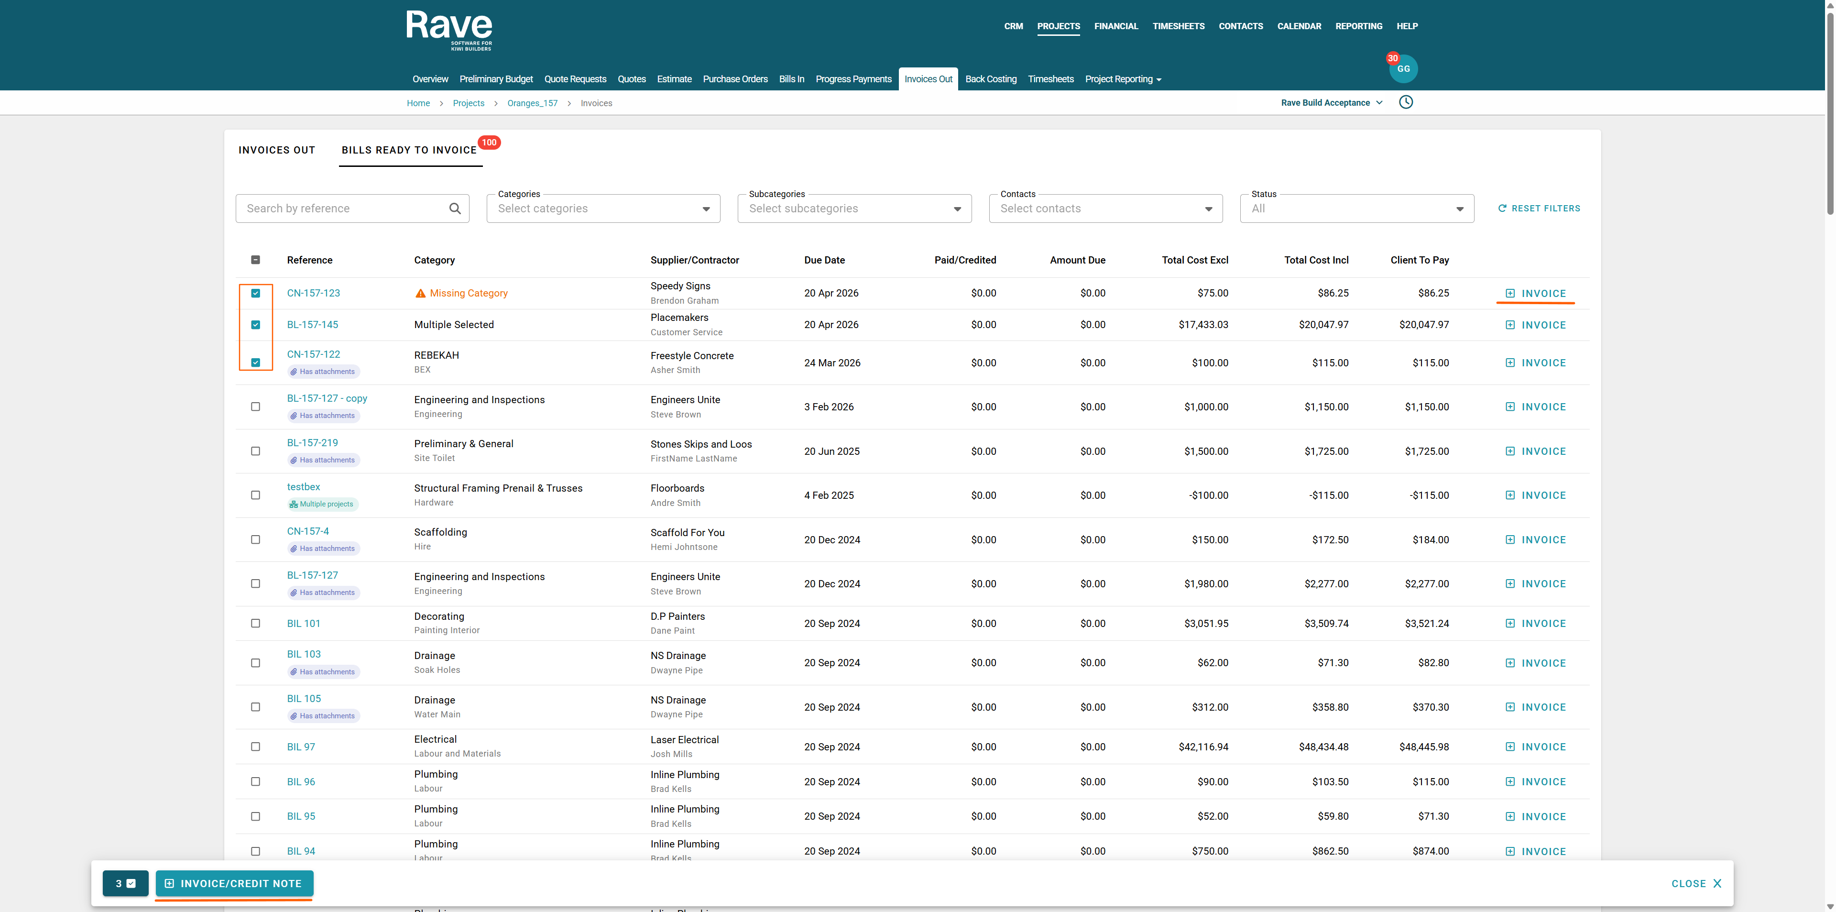The image size is (1836, 912).
Task: Click the Rave logo
Action: [449, 29]
